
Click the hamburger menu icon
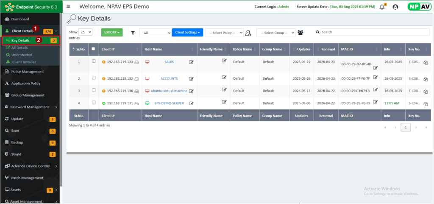pos(69,7)
